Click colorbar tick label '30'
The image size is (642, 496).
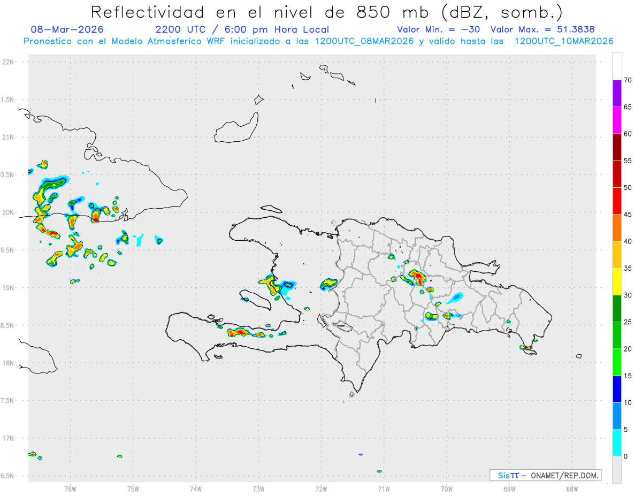pyautogui.click(x=628, y=295)
